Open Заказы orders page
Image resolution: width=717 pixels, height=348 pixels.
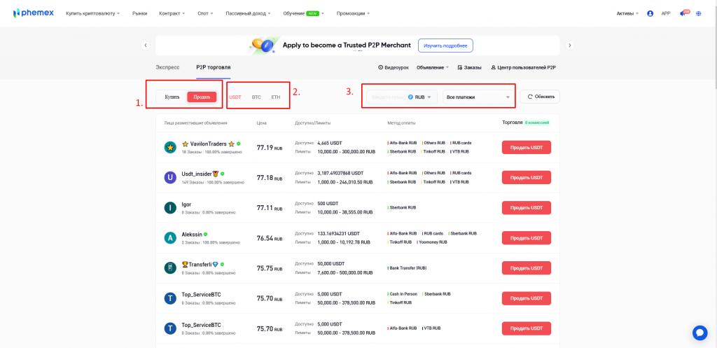[x=470, y=68]
